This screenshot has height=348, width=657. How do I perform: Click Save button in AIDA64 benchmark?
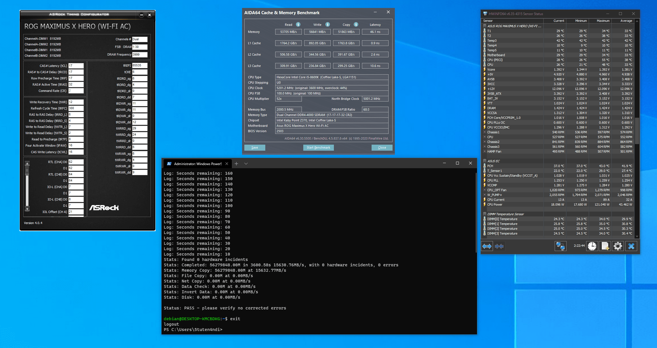pos(255,147)
